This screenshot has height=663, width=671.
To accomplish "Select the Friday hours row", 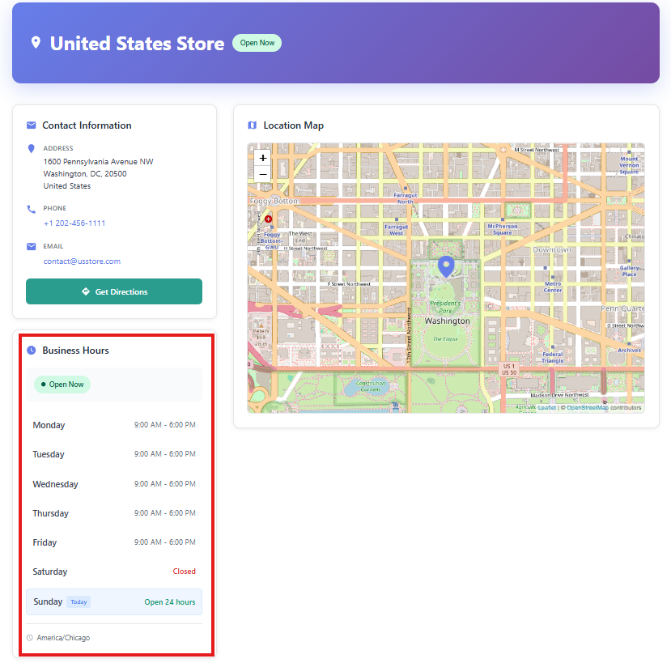I will (x=114, y=542).
